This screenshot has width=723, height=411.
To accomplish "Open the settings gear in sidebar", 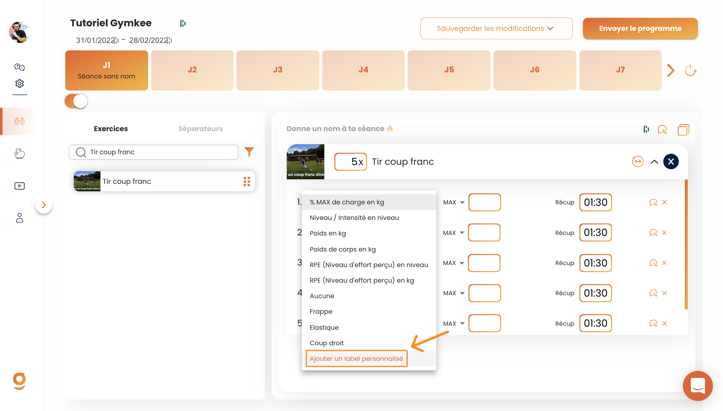I will point(20,83).
